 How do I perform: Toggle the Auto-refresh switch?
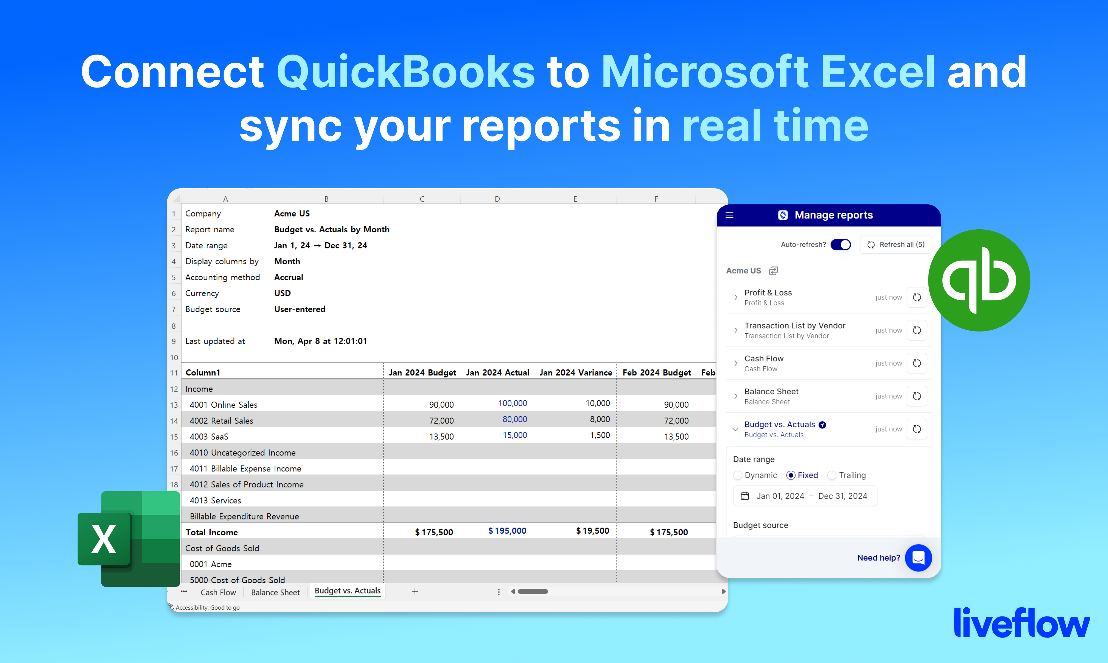pyautogui.click(x=840, y=245)
